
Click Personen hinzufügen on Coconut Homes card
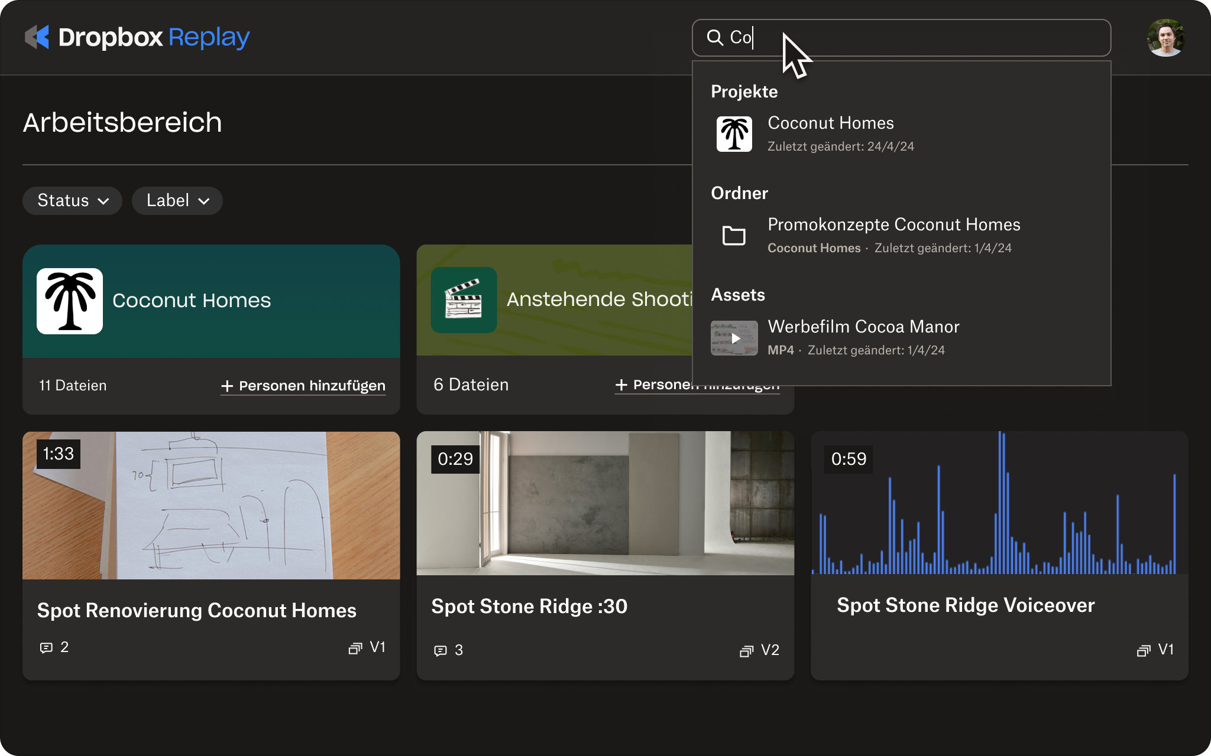pyautogui.click(x=303, y=386)
